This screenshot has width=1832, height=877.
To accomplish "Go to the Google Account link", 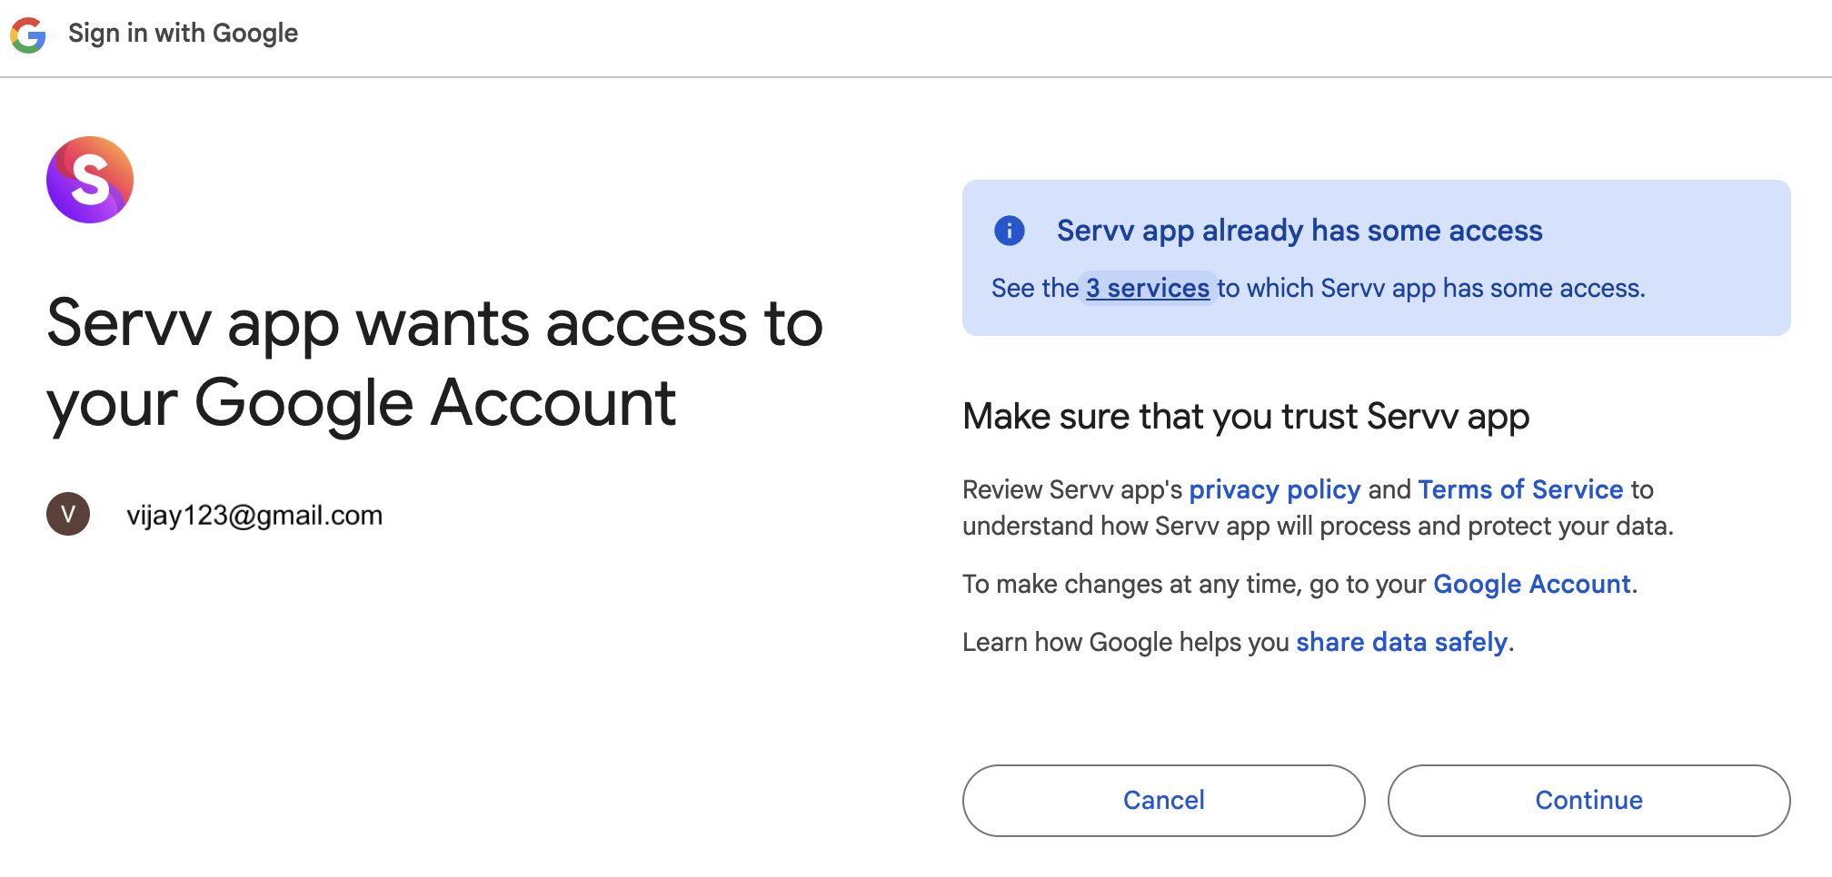I will pos(1531,584).
